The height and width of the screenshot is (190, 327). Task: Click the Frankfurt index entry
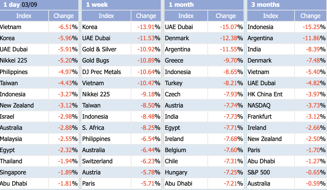260,117
